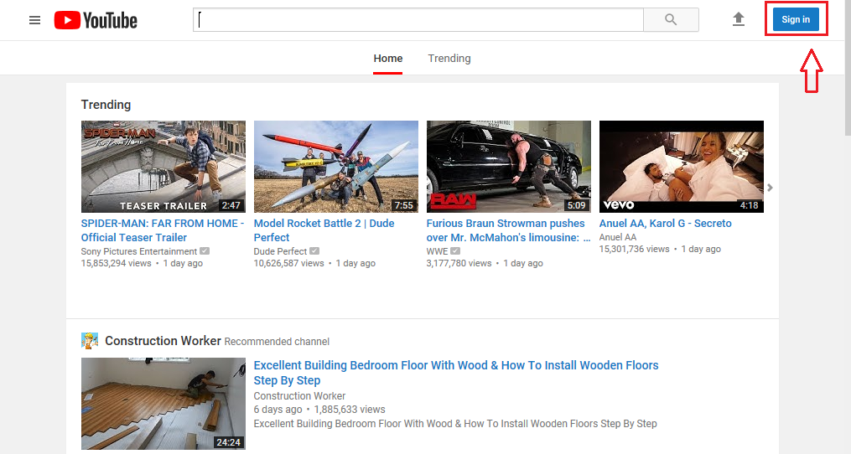
Task: Click the page vertical scrollbar
Action: click(x=847, y=68)
